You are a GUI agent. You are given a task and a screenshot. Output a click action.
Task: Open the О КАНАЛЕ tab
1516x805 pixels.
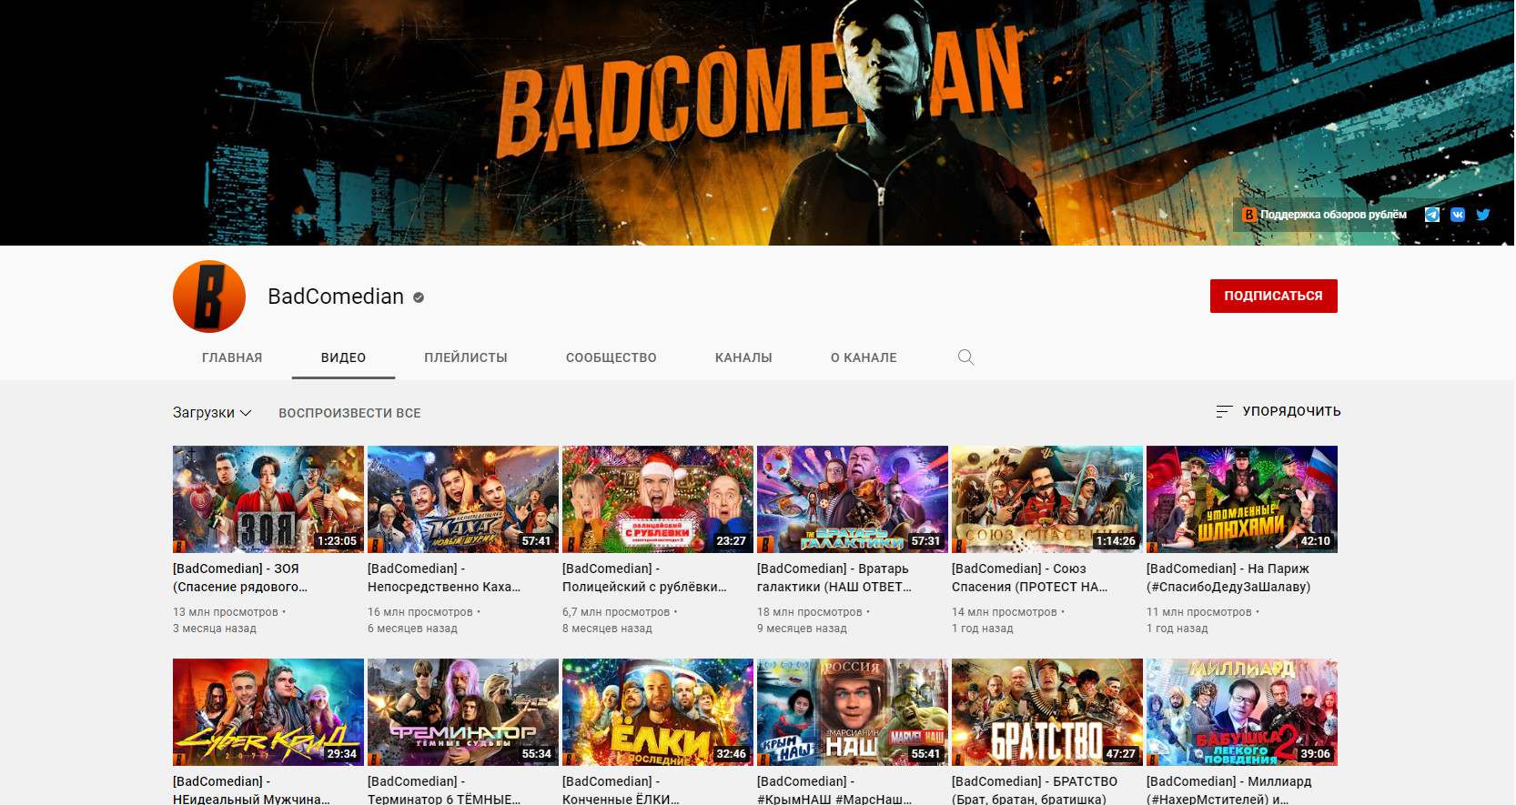coord(864,357)
